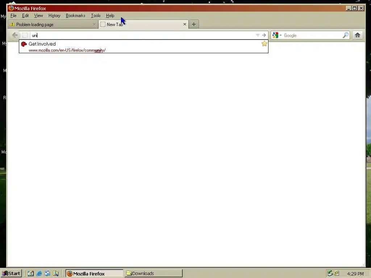The width and height of the screenshot is (371, 278).
Task: Click the 4:29 PM clock
Action: pyautogui.click(x=355, y=274)
